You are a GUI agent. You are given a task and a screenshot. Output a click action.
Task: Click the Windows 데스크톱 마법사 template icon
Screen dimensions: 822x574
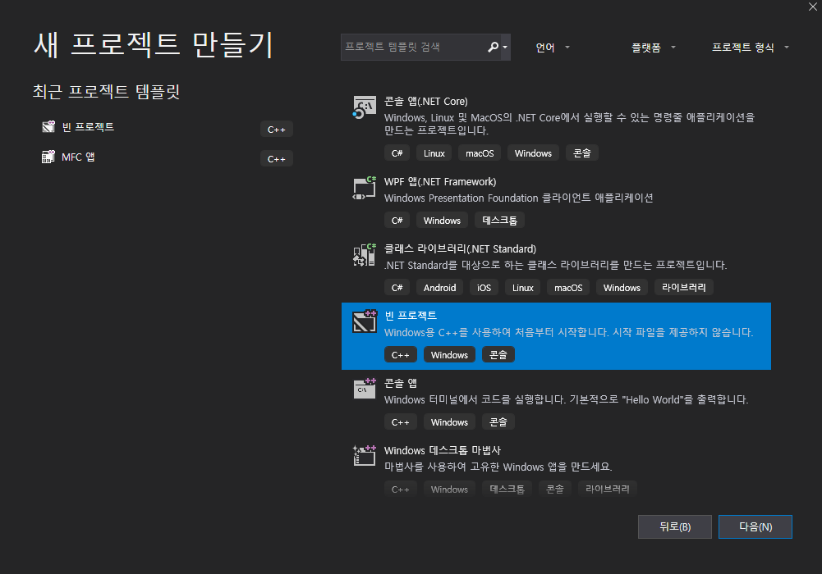point(365,455)
